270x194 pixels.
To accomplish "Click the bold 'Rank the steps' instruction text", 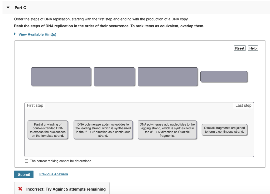I will (x=109, y=26).
